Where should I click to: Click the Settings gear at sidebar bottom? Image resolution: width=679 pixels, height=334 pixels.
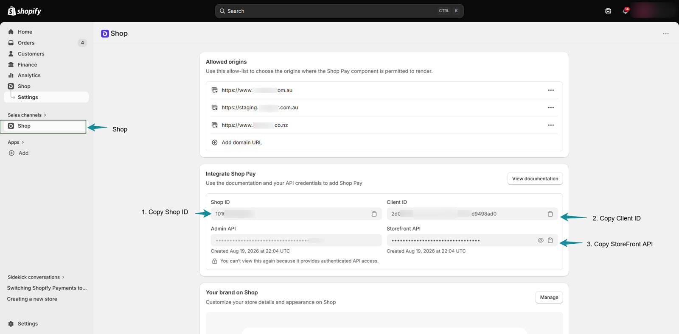pos(11,324)
